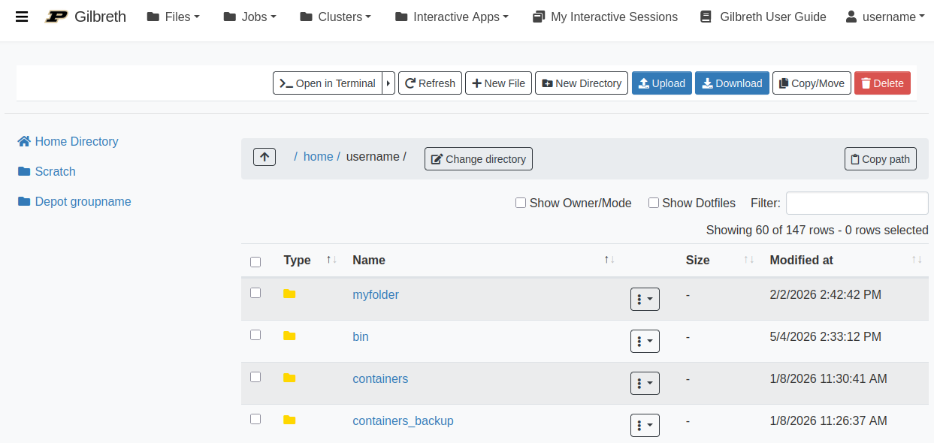Click the modified date 2/2/2026 2:42:42 PM
The image size is (934, 443).
point(826,294)
